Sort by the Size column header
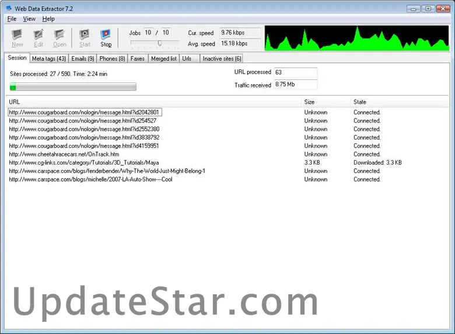The width and height of the screenshot is (455, 334). click(326, 102)
